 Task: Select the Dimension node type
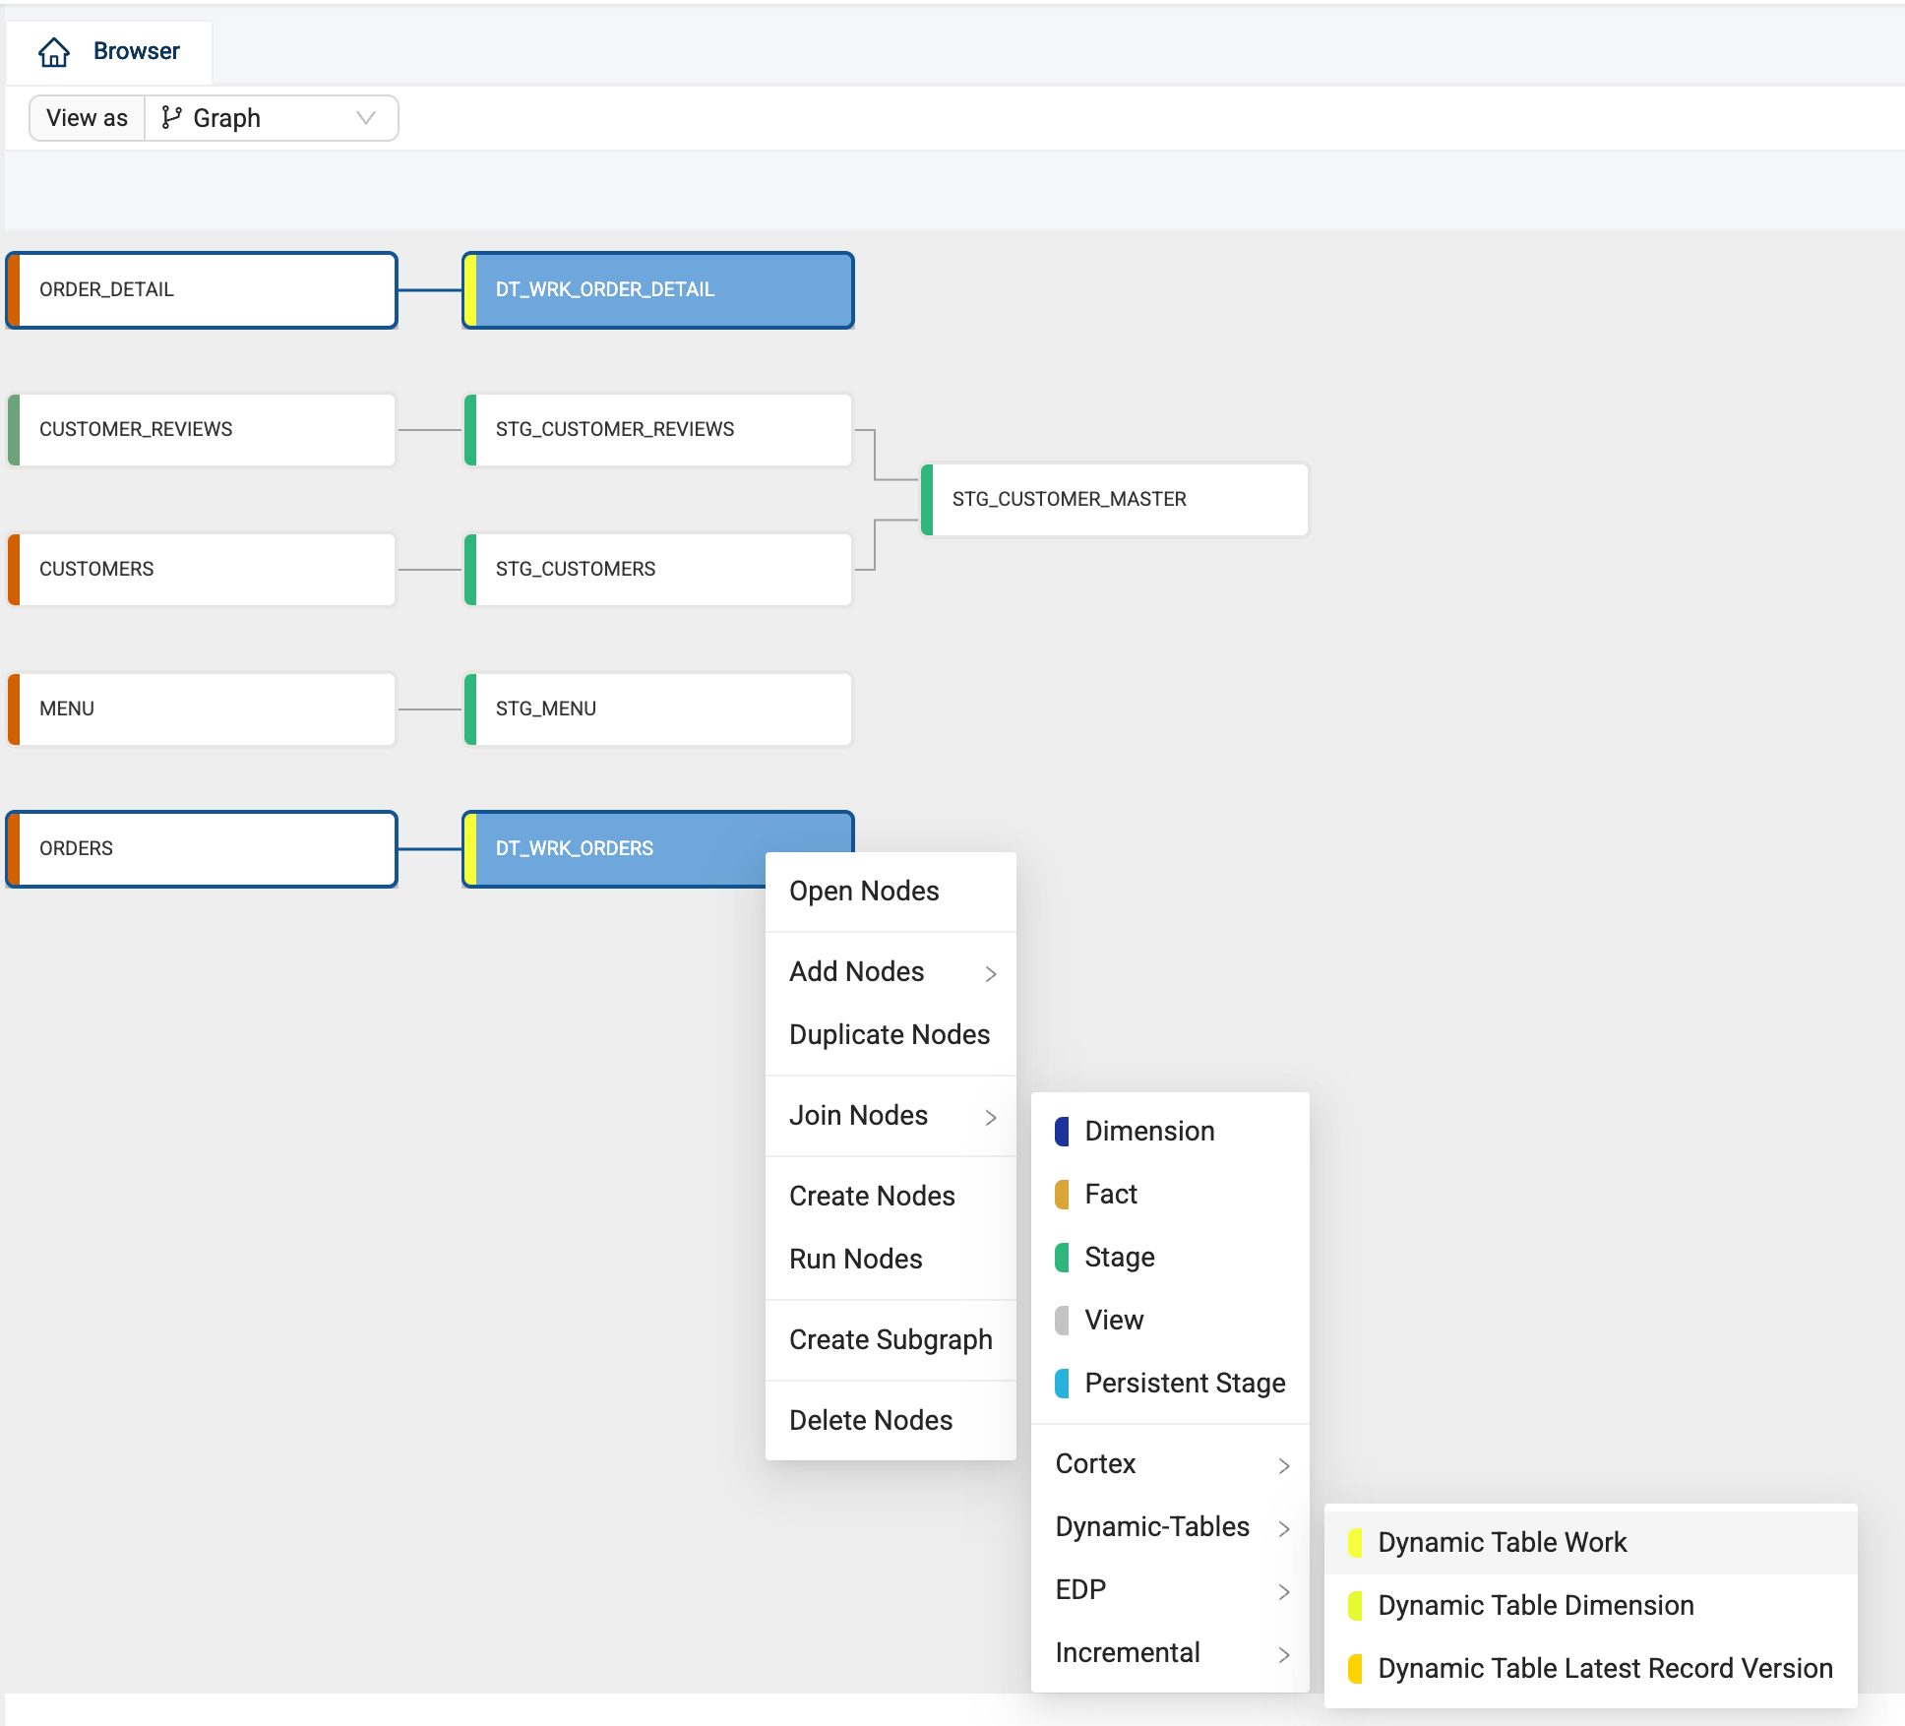[1148, 1131]
